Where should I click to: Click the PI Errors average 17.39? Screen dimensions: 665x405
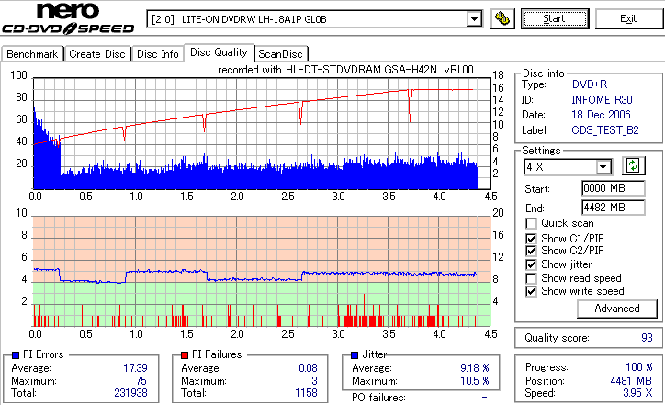(135, 368)
